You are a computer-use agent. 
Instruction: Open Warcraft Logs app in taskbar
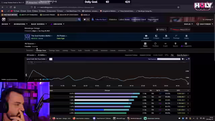click(x=119, y=118)
